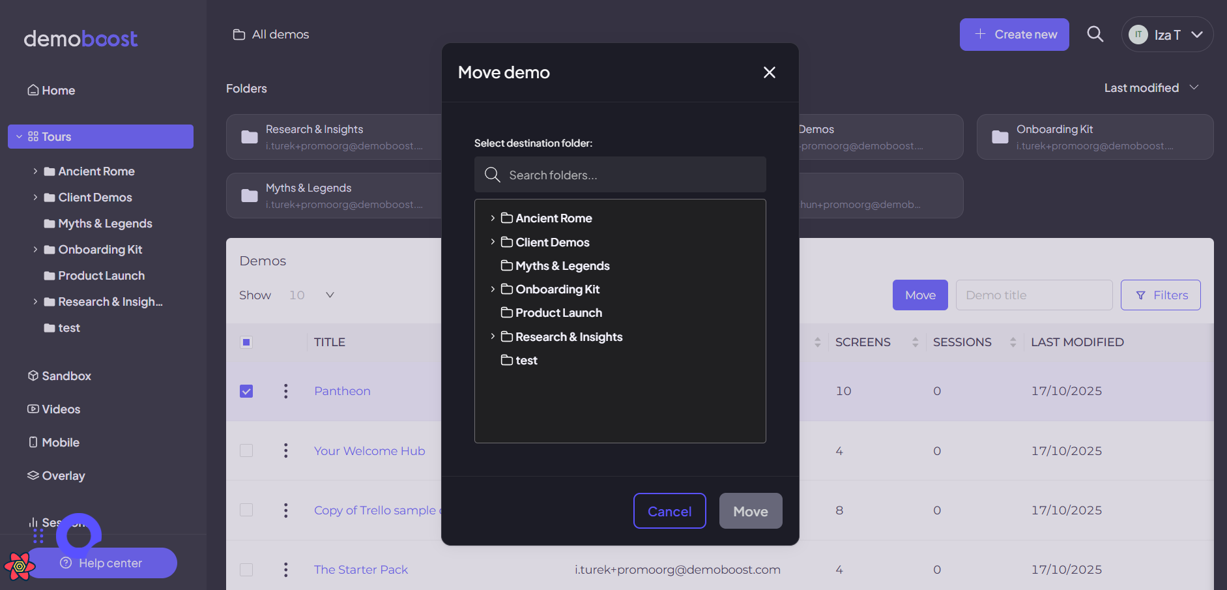Toggle the select-all checkbox in table header
The width and height of the screenshot is (1227, 590).
(246, 342)
